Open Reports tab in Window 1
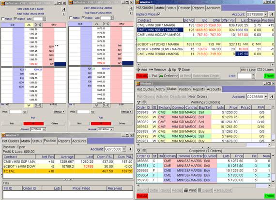276x200 pixels. point(198,8)
